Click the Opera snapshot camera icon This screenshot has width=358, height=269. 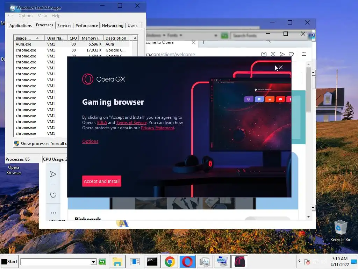pos(264,54)
